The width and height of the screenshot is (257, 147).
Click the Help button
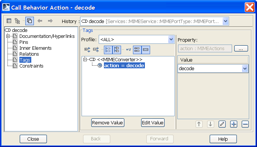pos(223,139)
